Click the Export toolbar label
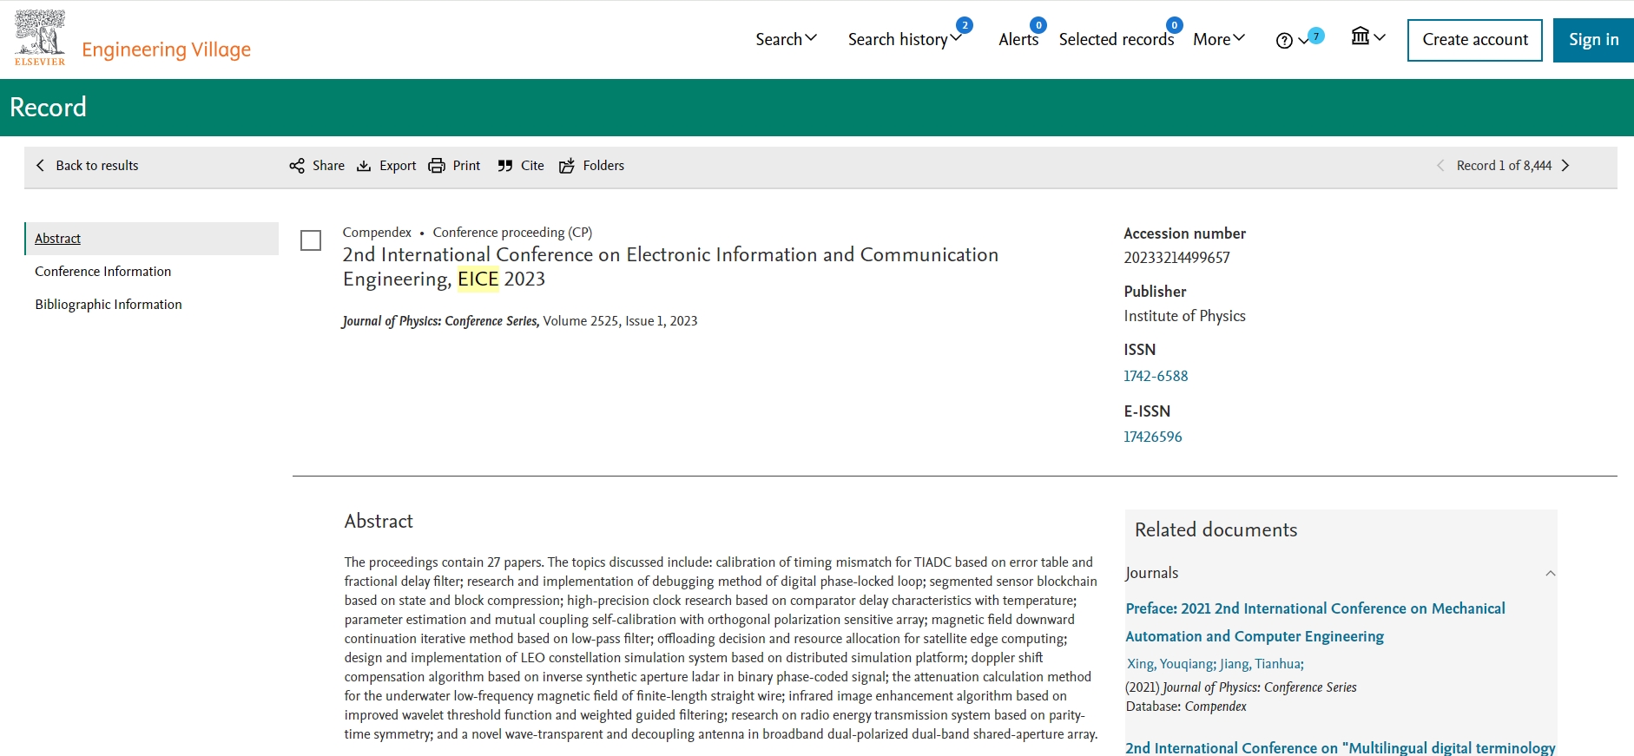The image size is (1634, 756). point(398,166)
